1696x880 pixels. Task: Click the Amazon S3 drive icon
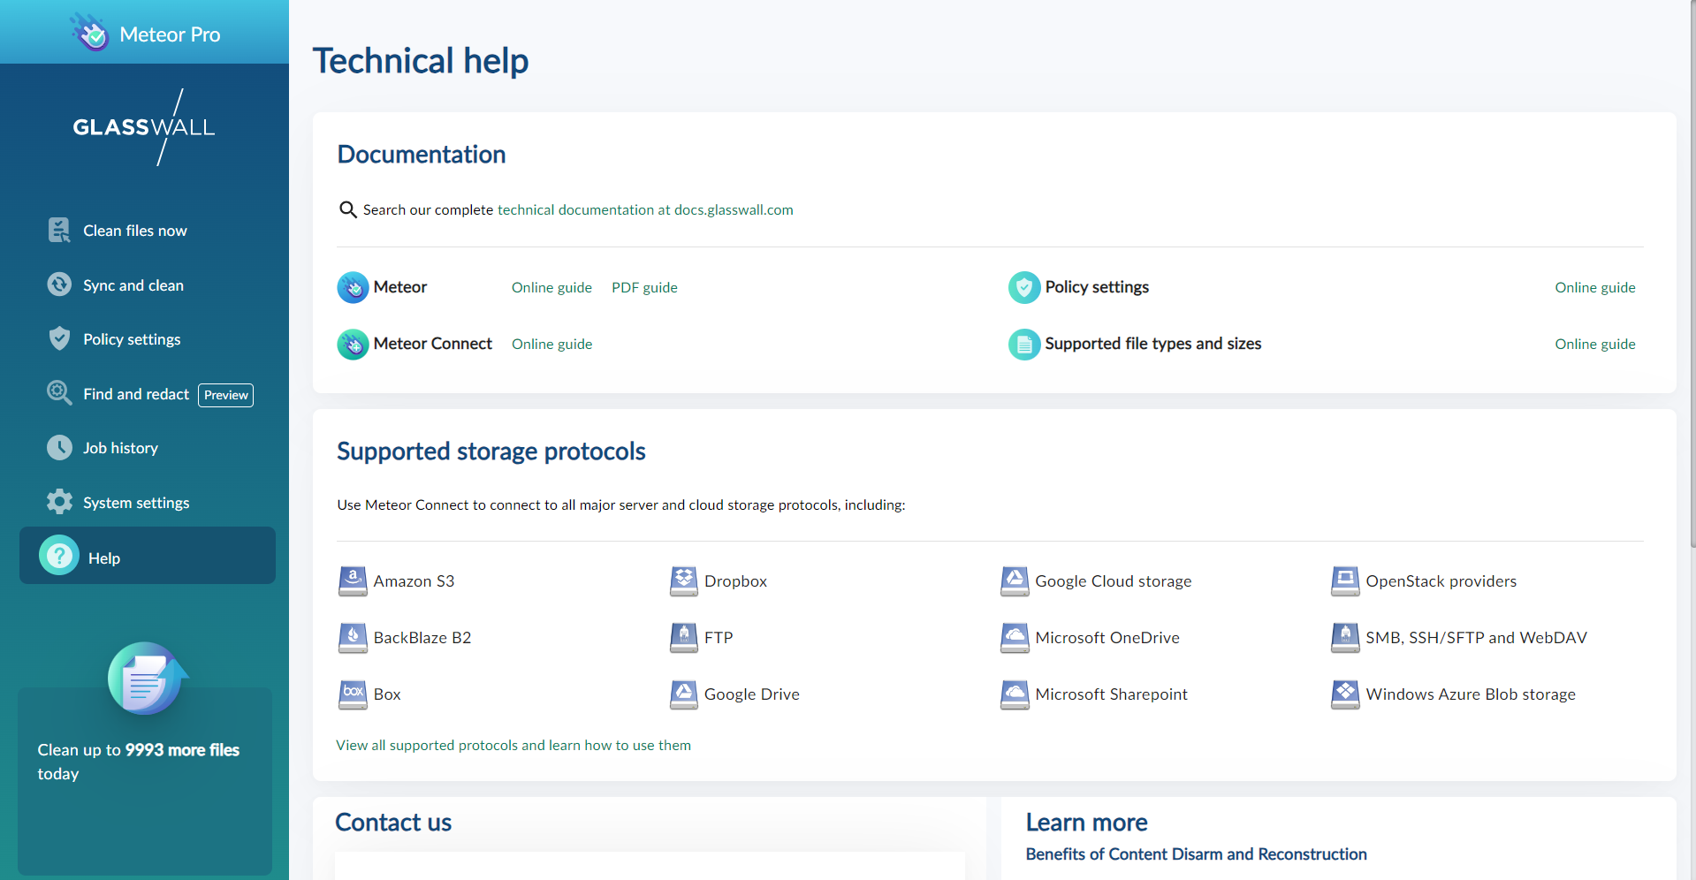353,581
